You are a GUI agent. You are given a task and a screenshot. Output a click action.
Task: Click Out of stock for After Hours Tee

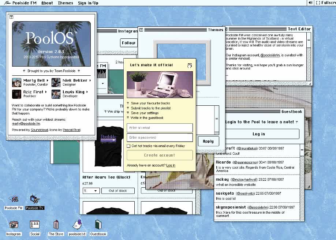118,191
